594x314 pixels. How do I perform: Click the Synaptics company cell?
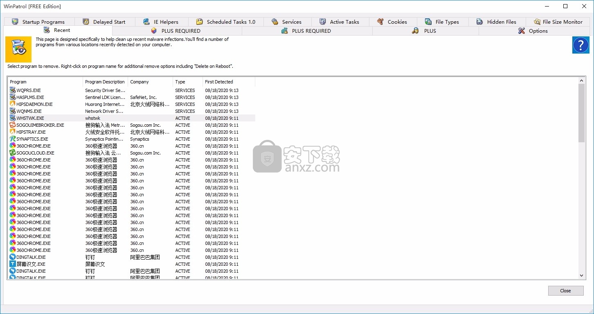tap(139, 139)
